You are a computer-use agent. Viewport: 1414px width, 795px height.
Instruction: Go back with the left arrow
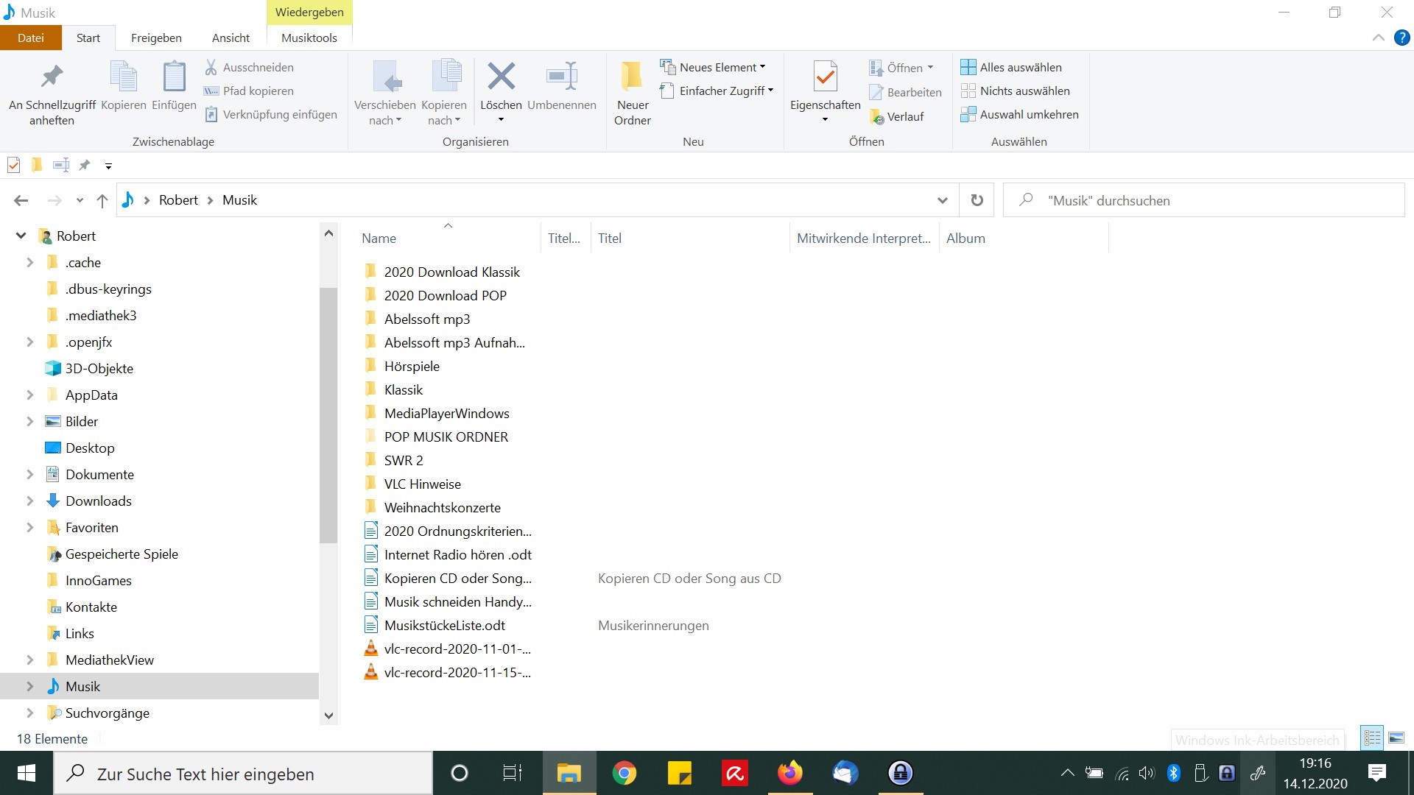(21, 200)
